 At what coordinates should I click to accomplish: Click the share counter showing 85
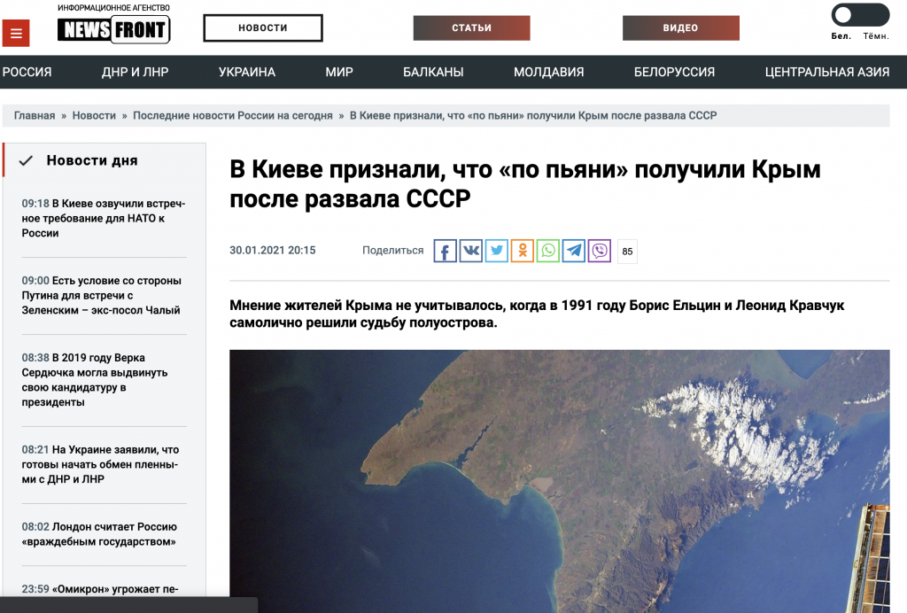click(628, 252)
